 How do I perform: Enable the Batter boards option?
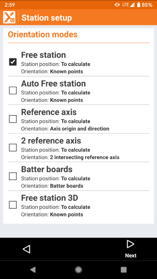pos(13,176)
